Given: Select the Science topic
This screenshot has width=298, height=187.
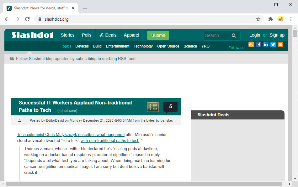Looking at the screenshot, I should (190, 46).
